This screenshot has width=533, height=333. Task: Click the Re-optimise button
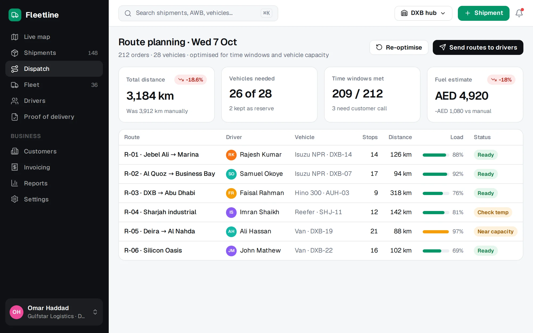(399, 47)
